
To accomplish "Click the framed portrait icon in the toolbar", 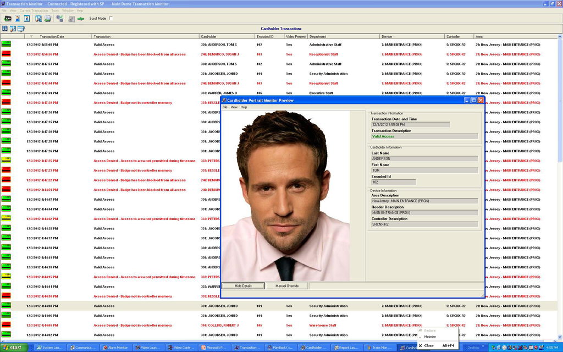I will [x=26, y=19].
